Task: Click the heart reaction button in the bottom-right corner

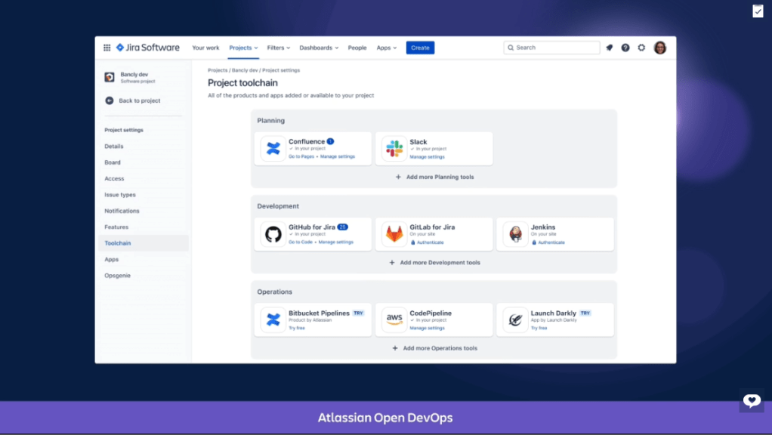Action: tap(751, 401)
